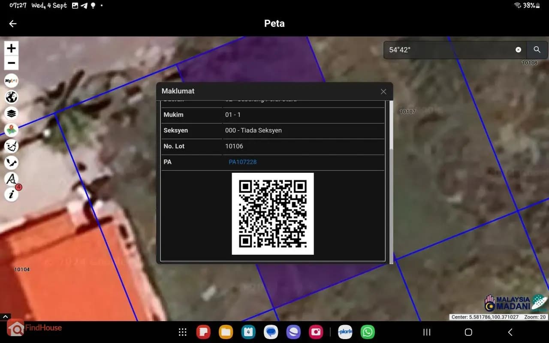Click the lot label 10107 on map
Image resolution: width=549 pixels, height=343 pixels.
point(407,112)
